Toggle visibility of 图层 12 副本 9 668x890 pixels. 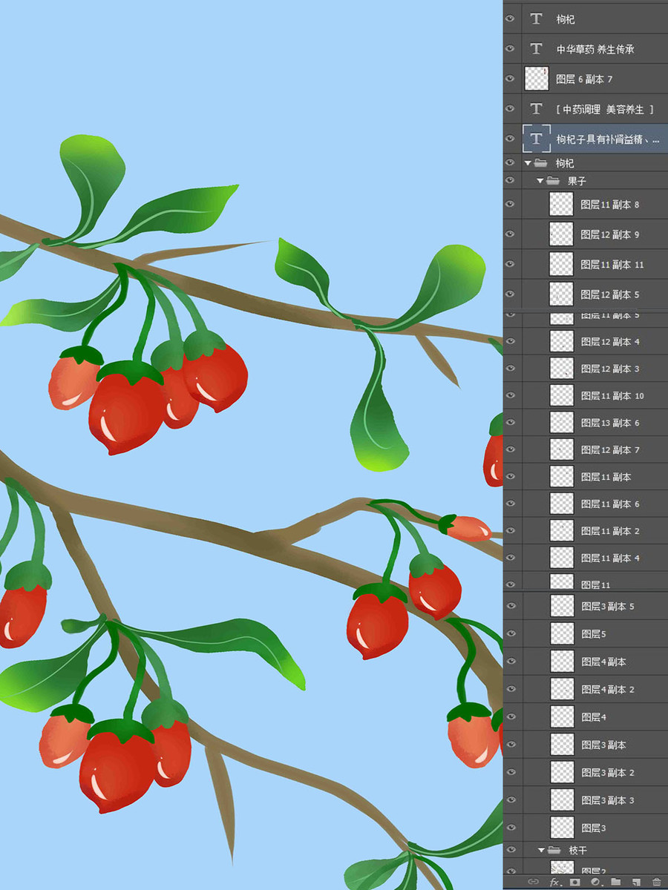510,234
